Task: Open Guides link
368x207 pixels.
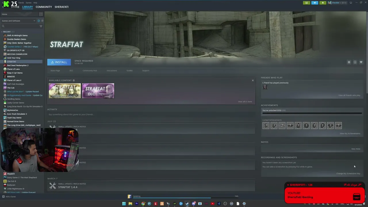Action: point(129,71)
